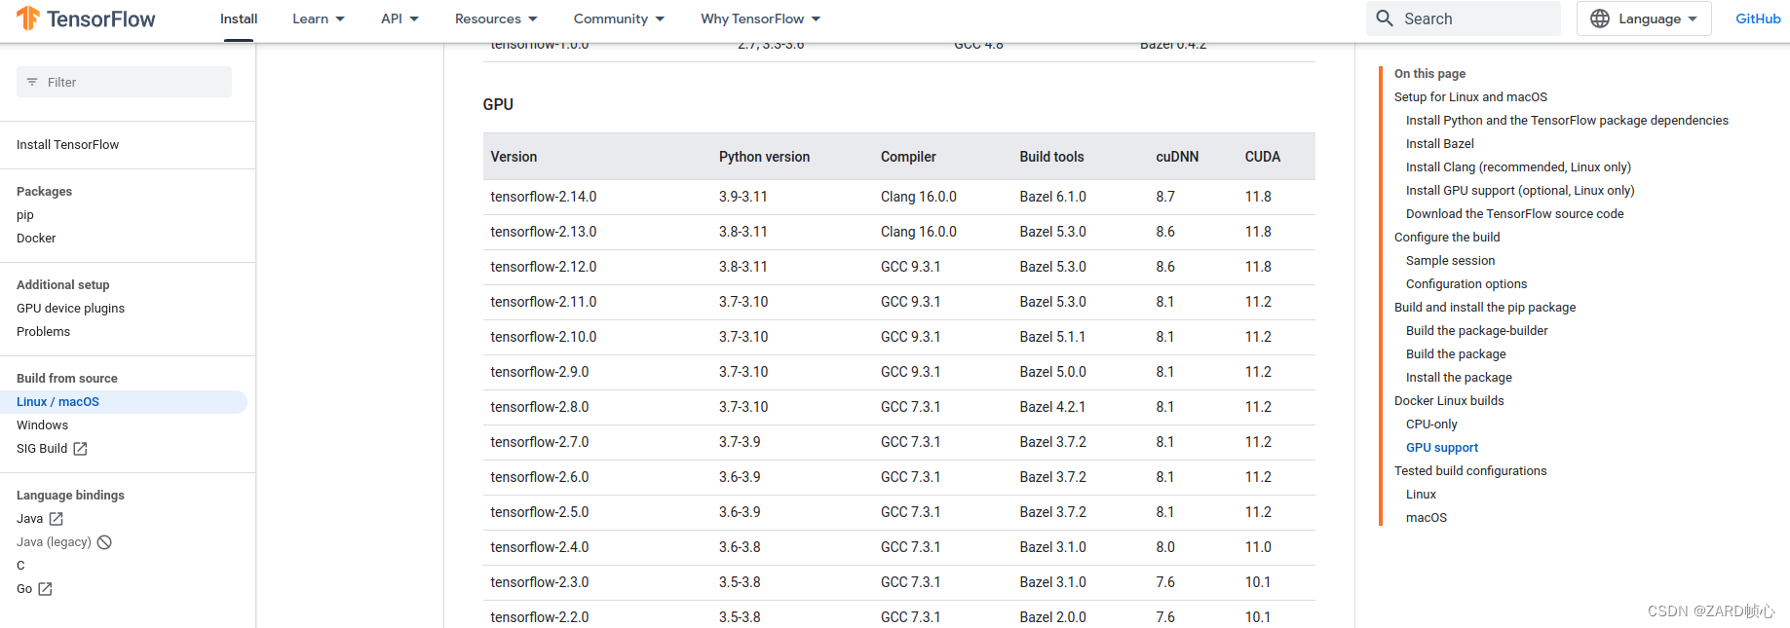
Task: Jump to Install the package section
Action: (x=1459, y=378)
